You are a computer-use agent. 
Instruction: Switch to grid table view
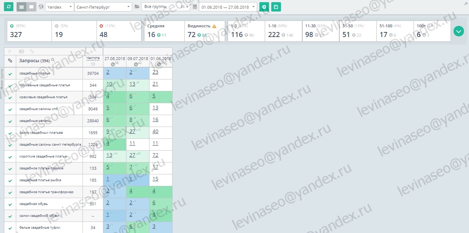(x=22, y=7)
